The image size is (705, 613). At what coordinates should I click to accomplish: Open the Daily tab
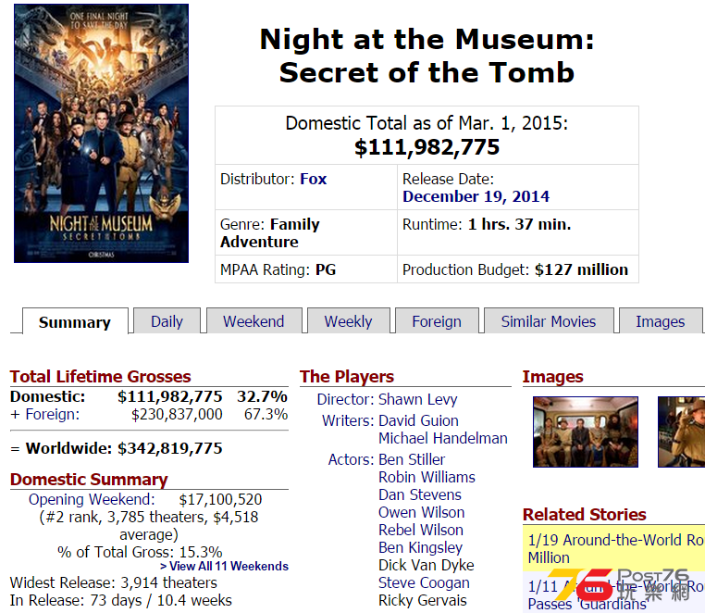tap(167, 321)
